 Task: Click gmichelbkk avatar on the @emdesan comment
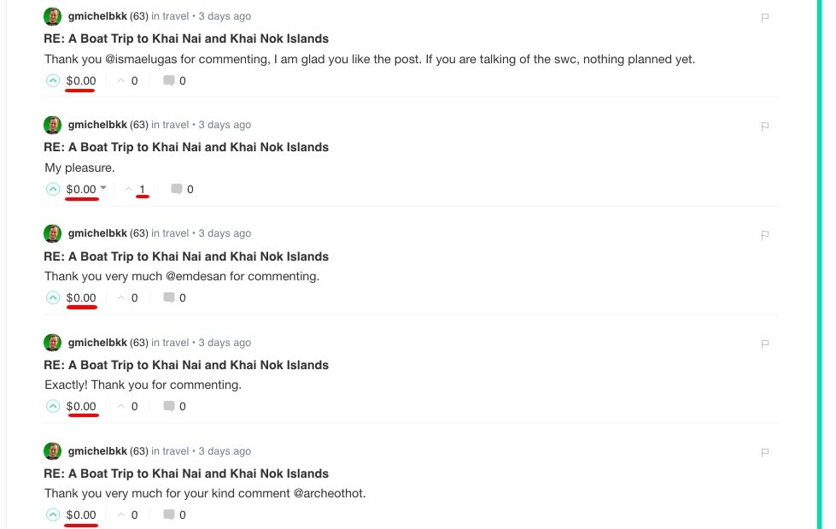click(x=52, y=234)
